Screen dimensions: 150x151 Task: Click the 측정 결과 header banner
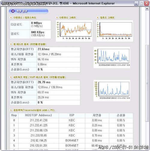pos(28,11)
